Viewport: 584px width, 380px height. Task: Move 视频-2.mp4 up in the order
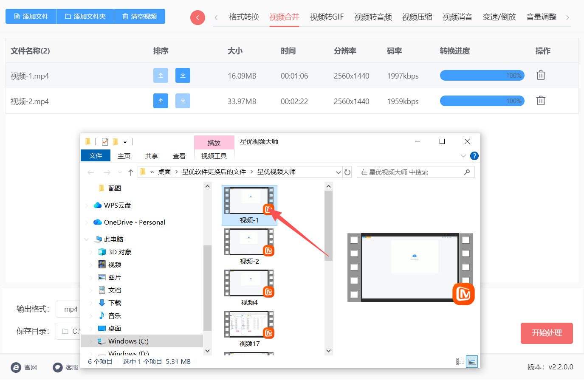tap(161, 101)
